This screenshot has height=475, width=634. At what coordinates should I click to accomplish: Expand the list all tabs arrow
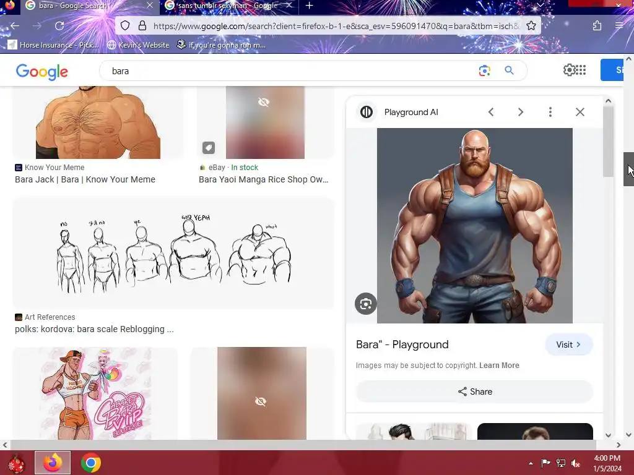click(540, 5)
